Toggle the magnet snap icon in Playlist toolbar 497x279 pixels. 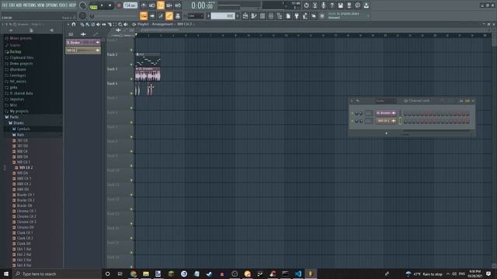pos(74,24)
